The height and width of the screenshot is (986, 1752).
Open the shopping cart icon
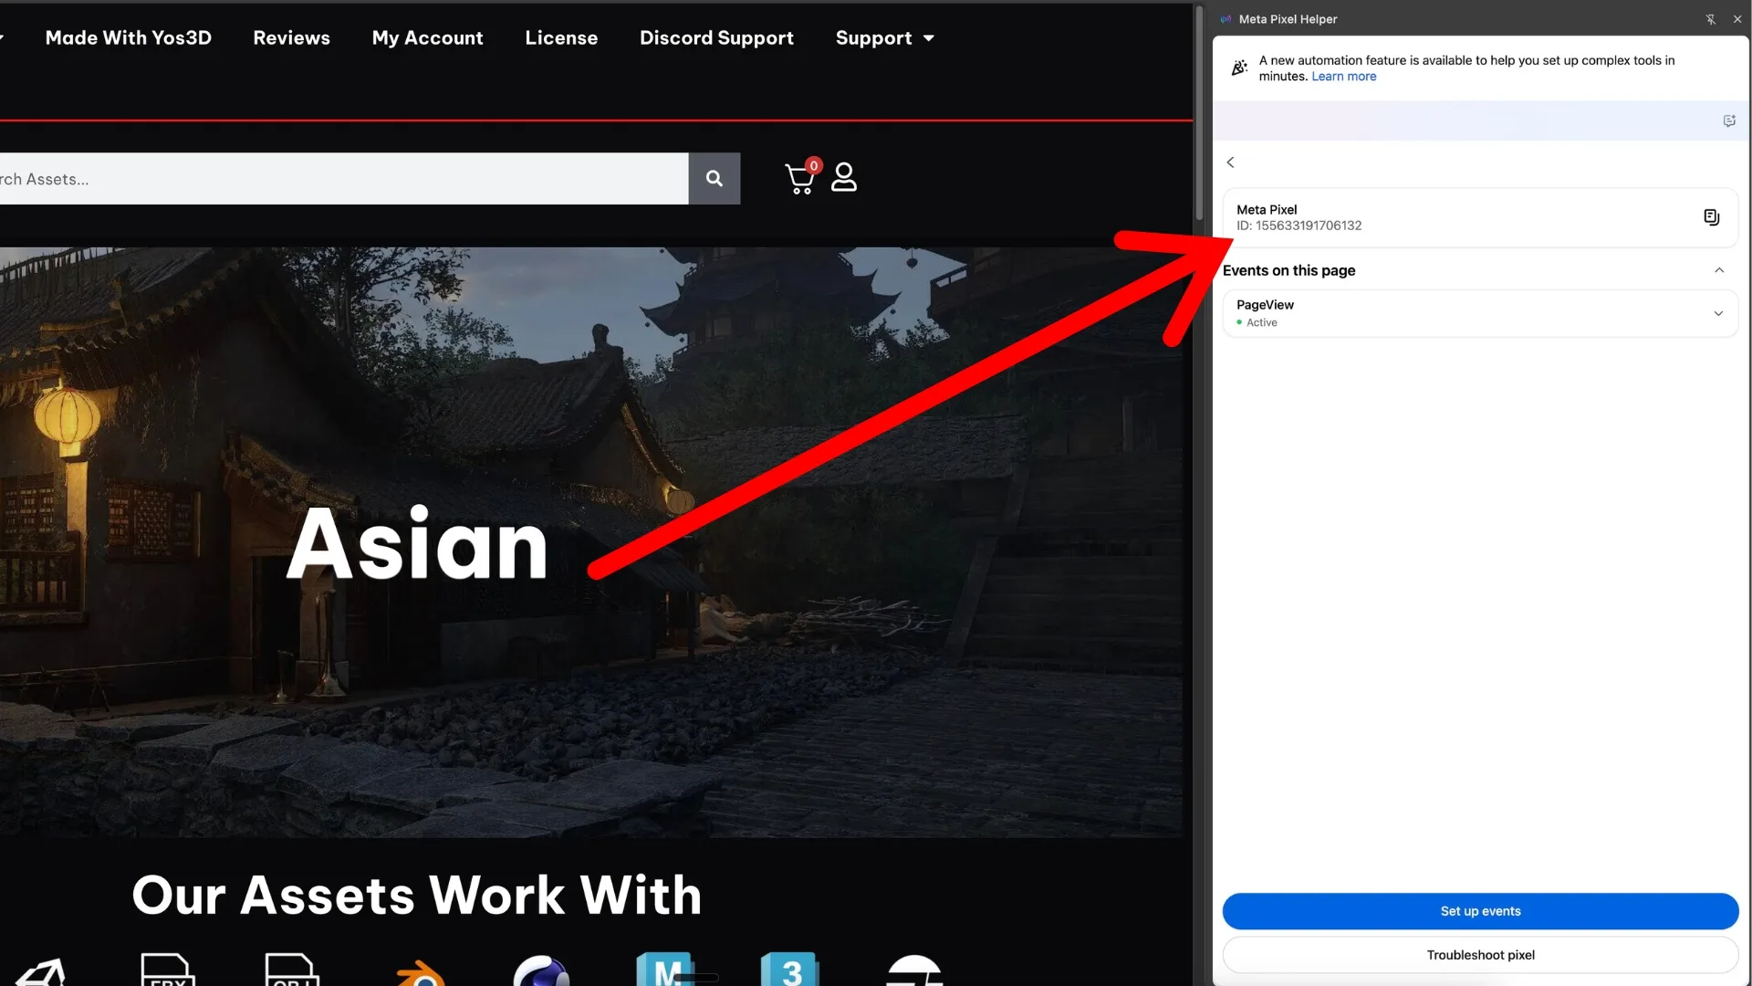pos(801,177)
